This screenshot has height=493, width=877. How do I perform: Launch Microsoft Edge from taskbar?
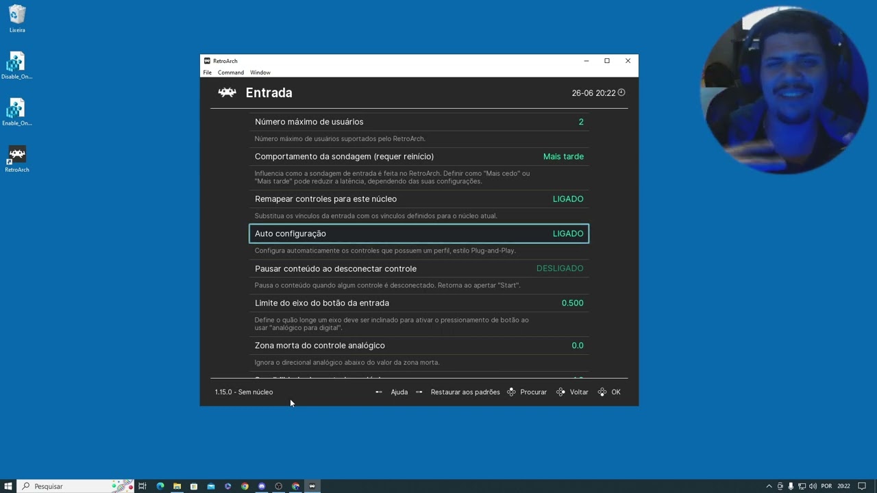point(160,486)
